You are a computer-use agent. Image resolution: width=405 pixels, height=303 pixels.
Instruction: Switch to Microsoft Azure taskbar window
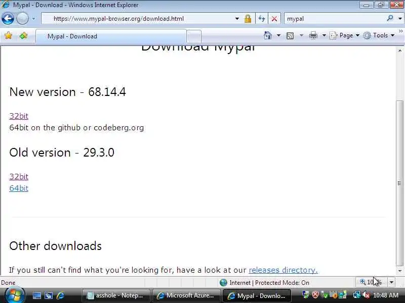(x=186, y=295)
